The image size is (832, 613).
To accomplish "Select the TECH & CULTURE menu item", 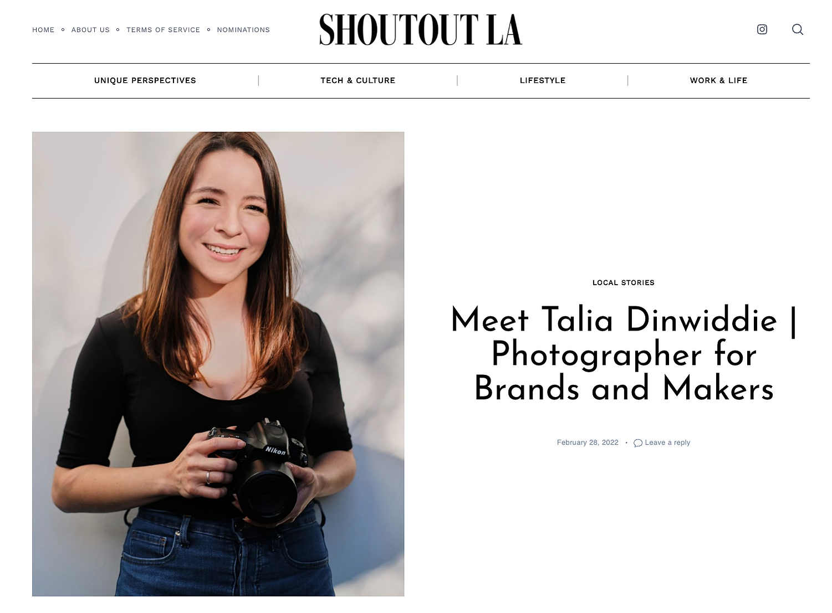I will 358,80.
